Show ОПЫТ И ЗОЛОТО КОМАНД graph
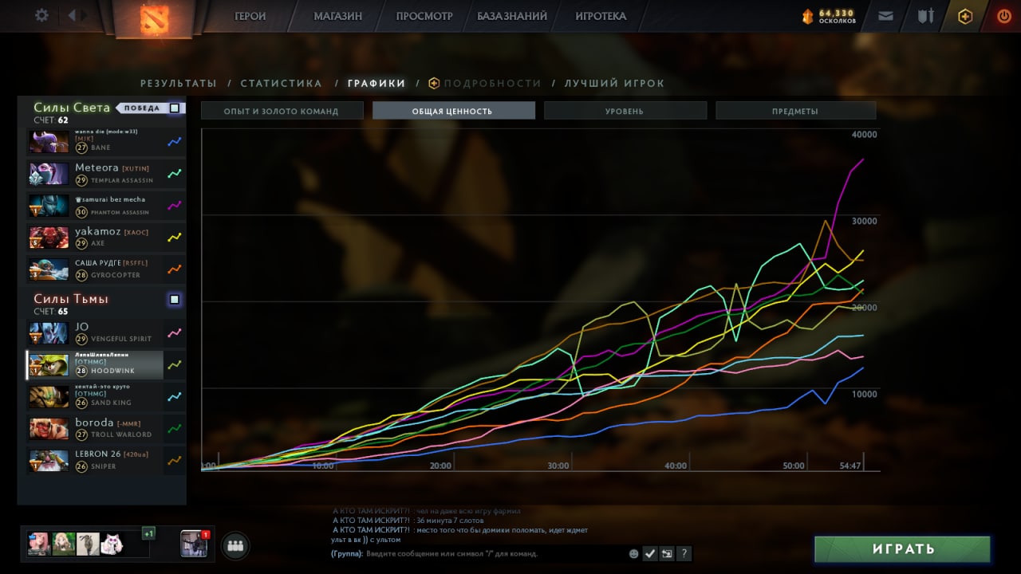Image resolution: width=1021 pixels, height=574 pixels. tap(282, 111)
